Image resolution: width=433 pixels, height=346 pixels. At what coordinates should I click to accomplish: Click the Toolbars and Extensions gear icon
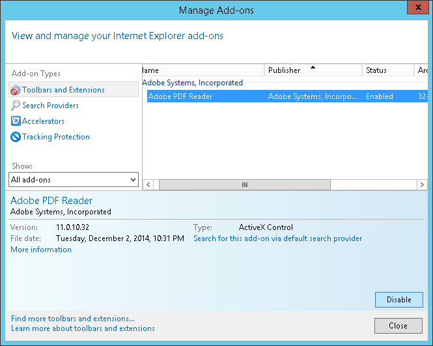click(x=16, y=90)
